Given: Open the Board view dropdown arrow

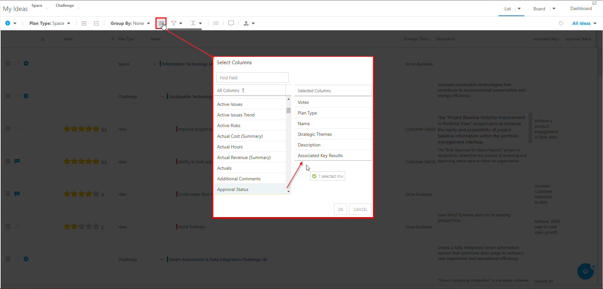Looking at the screenshot, I should click(554, 9).
